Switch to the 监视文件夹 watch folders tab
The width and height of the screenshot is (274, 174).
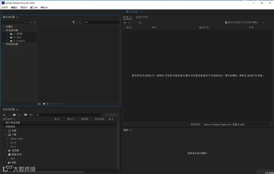click(x=142, y=17)
